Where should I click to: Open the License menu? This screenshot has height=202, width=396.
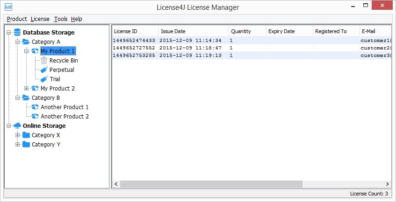(40, 19)
